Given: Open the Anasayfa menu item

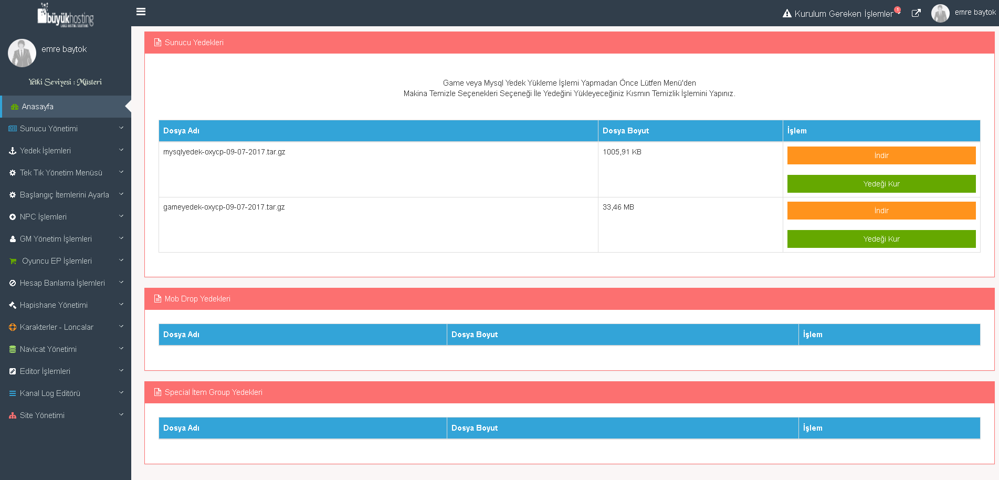Looking at the screenshot, I should point(38,107).
